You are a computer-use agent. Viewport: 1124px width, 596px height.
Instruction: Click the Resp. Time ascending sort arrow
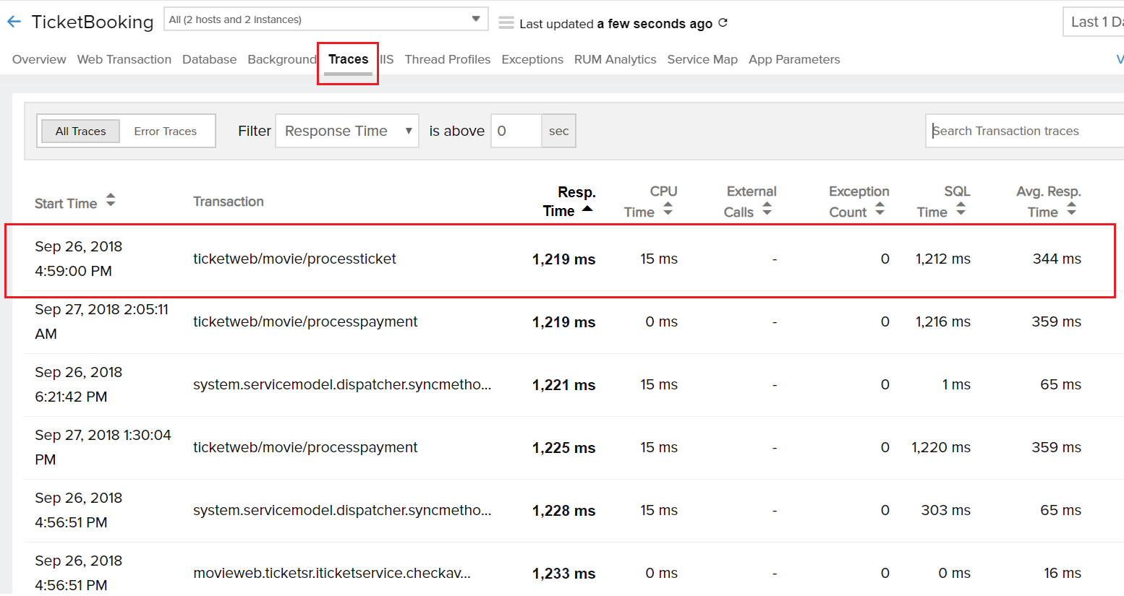click(587, 210)
